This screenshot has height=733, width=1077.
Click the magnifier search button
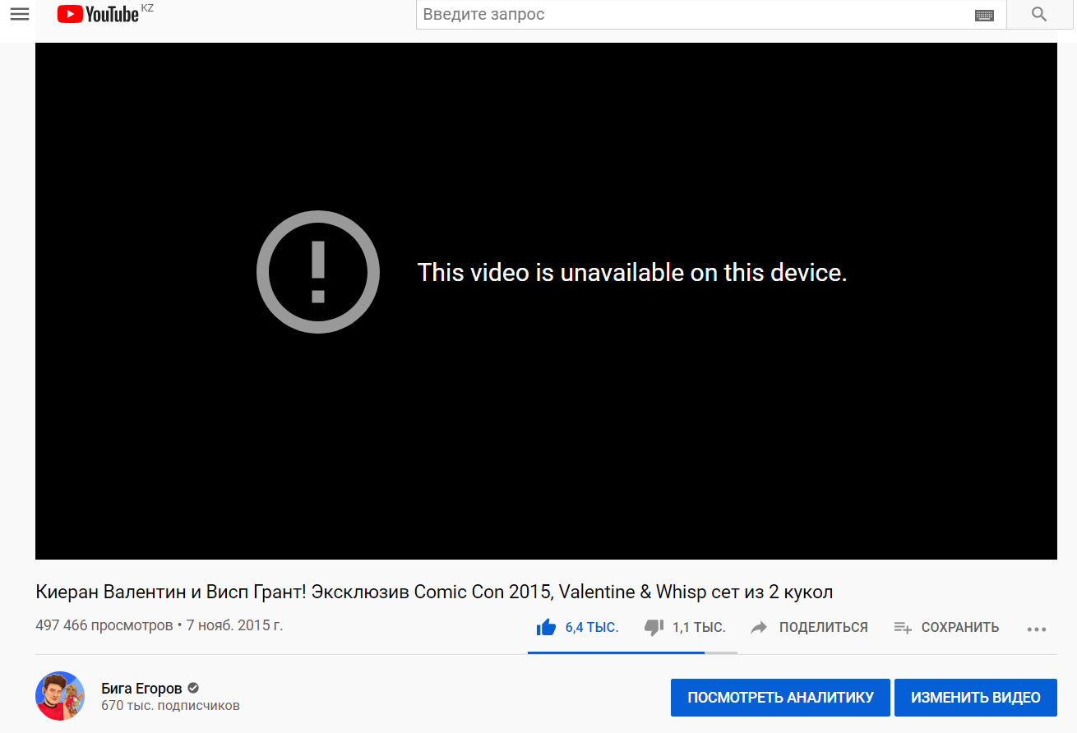click(1039, 14)
